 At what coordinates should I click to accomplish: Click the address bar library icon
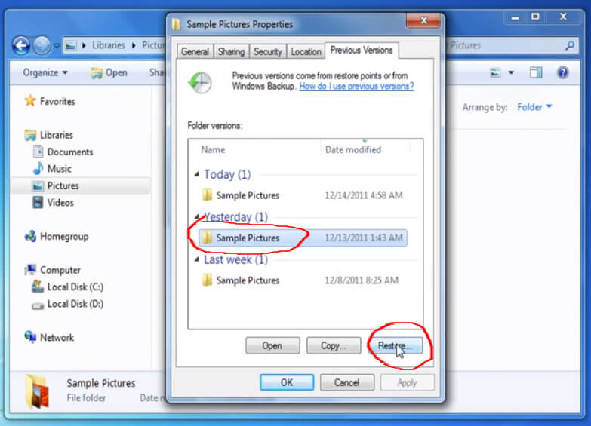click(x=70, y=45)
